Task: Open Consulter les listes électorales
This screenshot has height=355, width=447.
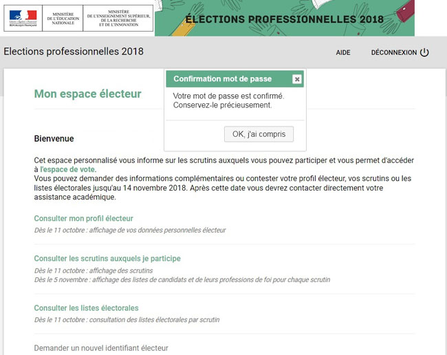Action: (86, 308)
